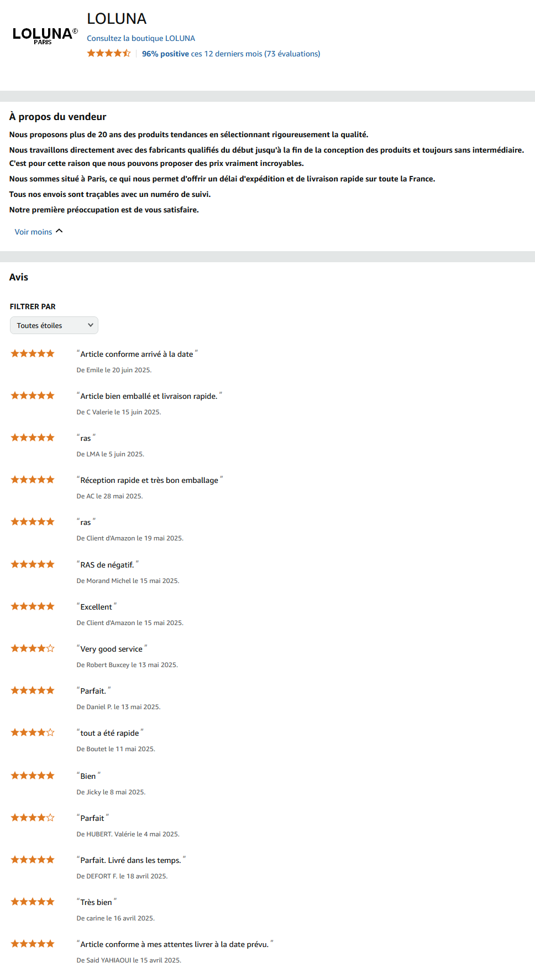The image size is (535, 978).
Task: Click the LOLUNA Paris logo
Action: (45, 36)
